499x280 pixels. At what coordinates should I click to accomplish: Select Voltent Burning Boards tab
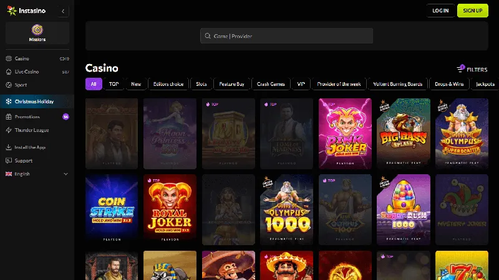coord(397,84)
